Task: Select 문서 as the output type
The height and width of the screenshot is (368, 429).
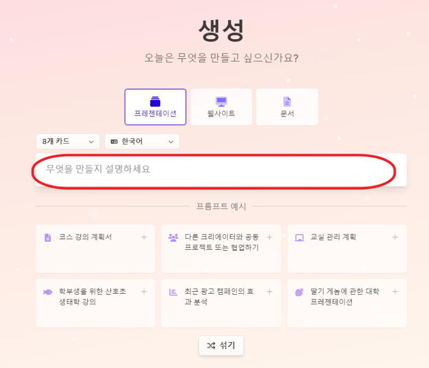Action: click(287, 107)
